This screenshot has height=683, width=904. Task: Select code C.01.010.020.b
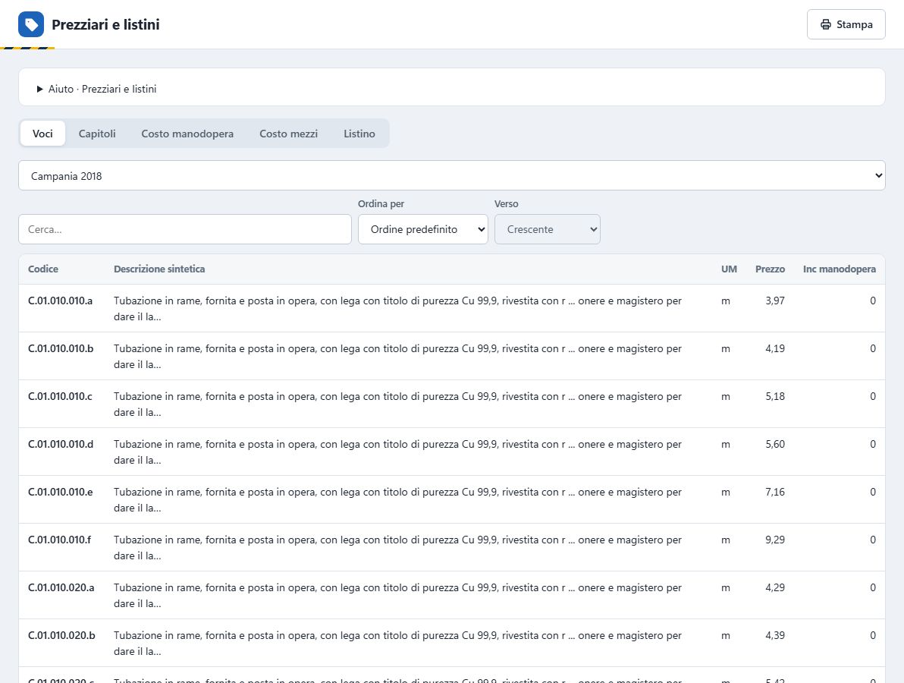pos(61,636)
